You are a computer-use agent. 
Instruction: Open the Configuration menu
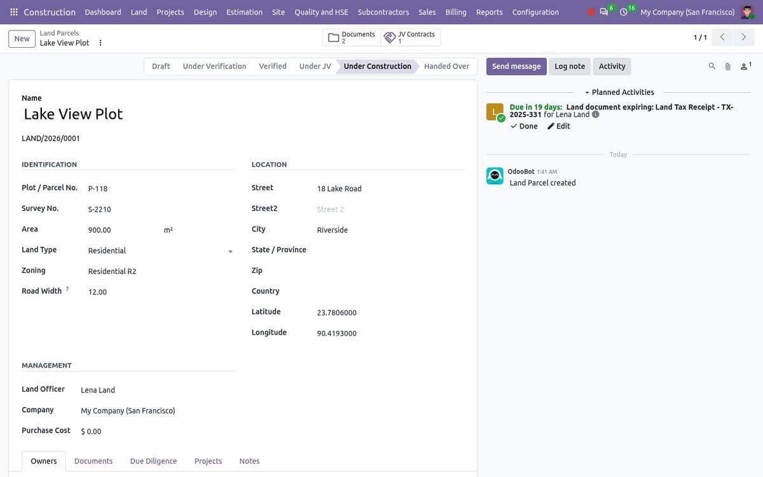(x=535, y=12)
